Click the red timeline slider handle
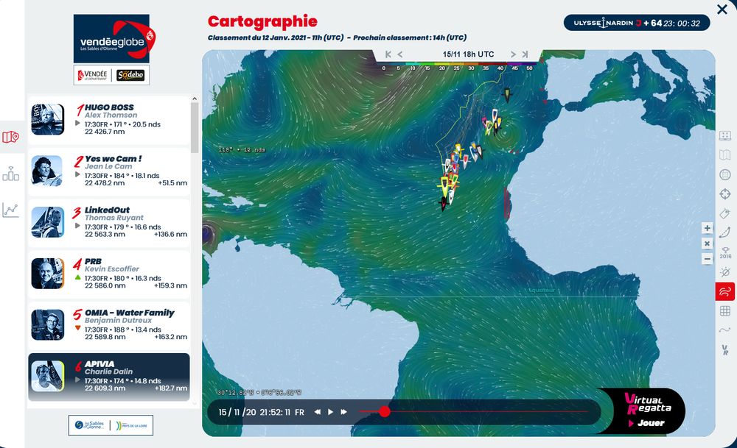Screen dimensions: 737x448 385,411
